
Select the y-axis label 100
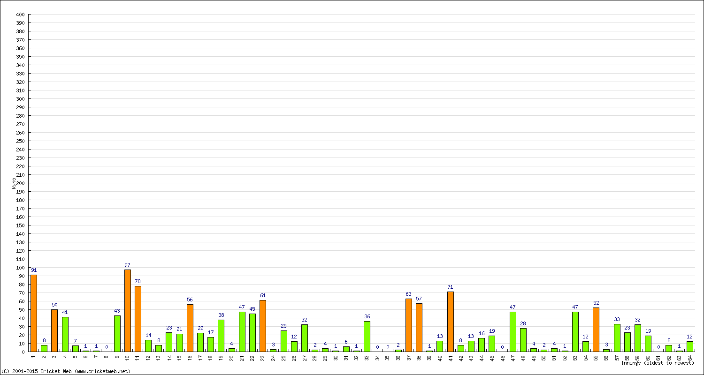pos(20,268)
